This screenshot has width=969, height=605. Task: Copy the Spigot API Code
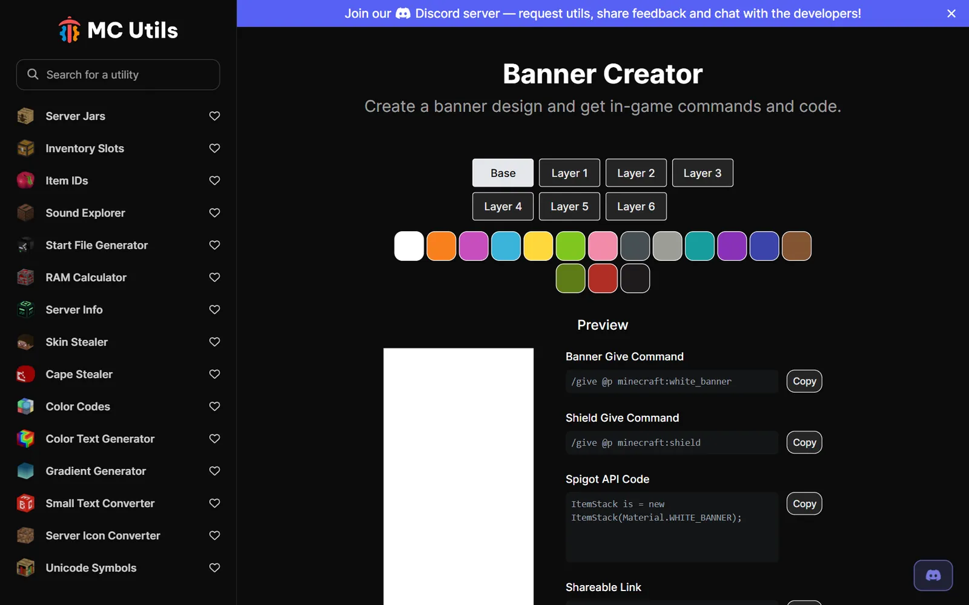[x=804, y=503]
